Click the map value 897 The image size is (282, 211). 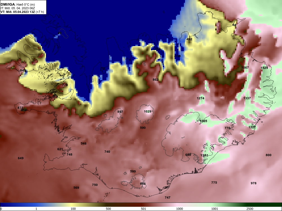[120, 112]
